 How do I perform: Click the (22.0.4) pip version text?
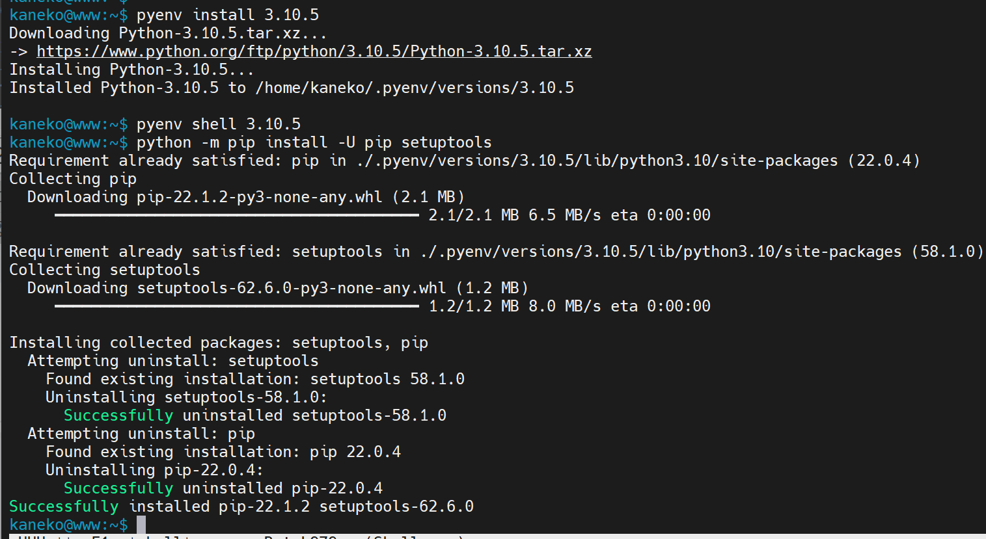[x=884, y=161]
